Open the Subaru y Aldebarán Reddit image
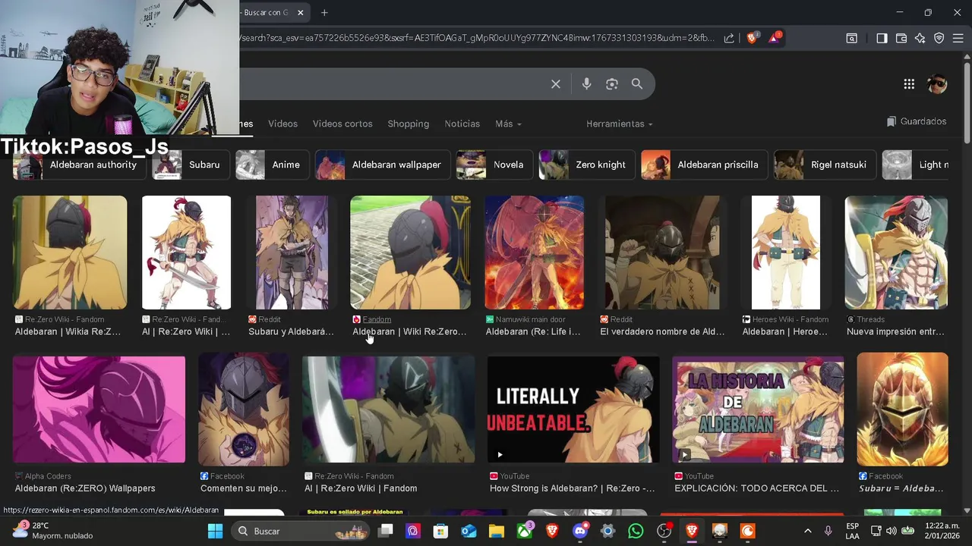The image size is (972, 546). 292,253
